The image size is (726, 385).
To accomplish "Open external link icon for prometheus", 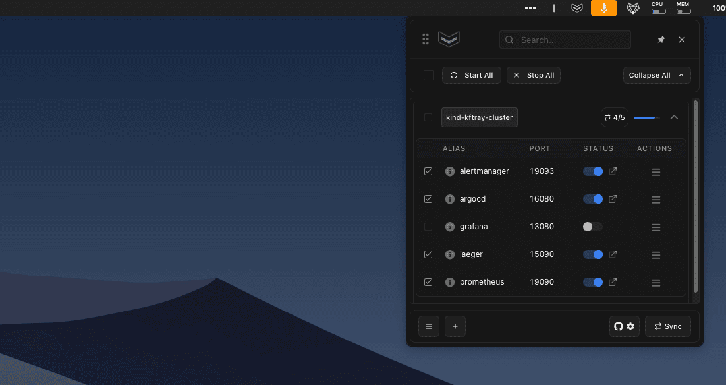I will click(613, 282).
